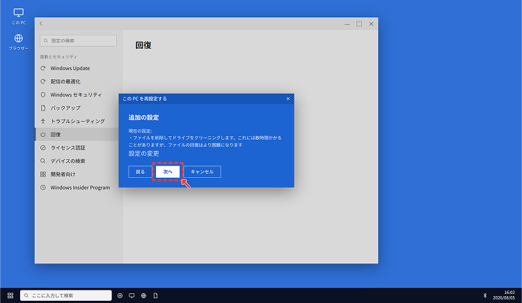Open the 設定の変更 link
Image resolution: width=522 pixels, height=303 pixels.
point(144,154)
